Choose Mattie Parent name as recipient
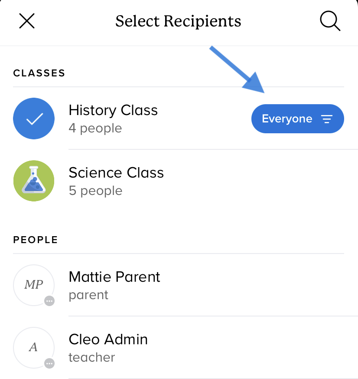 (114, 277)
